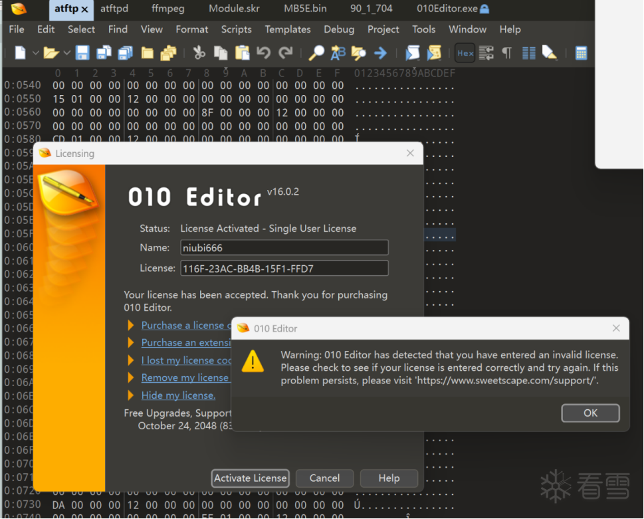Click the Run Template icon
The height and width of the screenshot is (519, 644).
coord(434,53)
